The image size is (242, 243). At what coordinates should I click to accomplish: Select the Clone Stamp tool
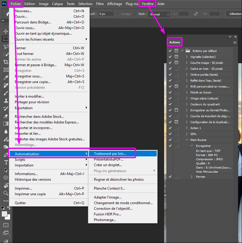(6, 101)
